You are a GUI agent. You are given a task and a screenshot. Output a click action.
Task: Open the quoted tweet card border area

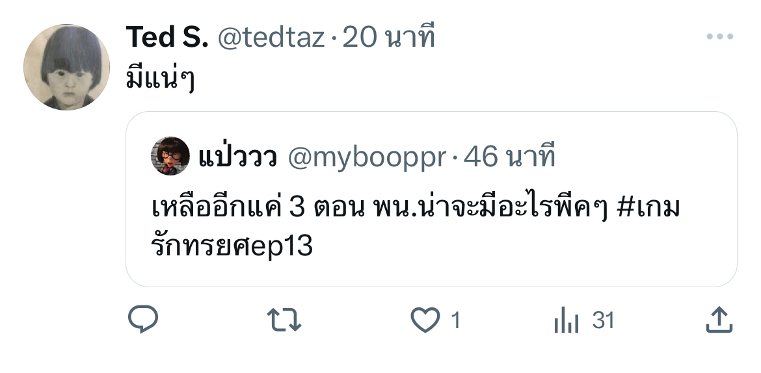[431, 199]
